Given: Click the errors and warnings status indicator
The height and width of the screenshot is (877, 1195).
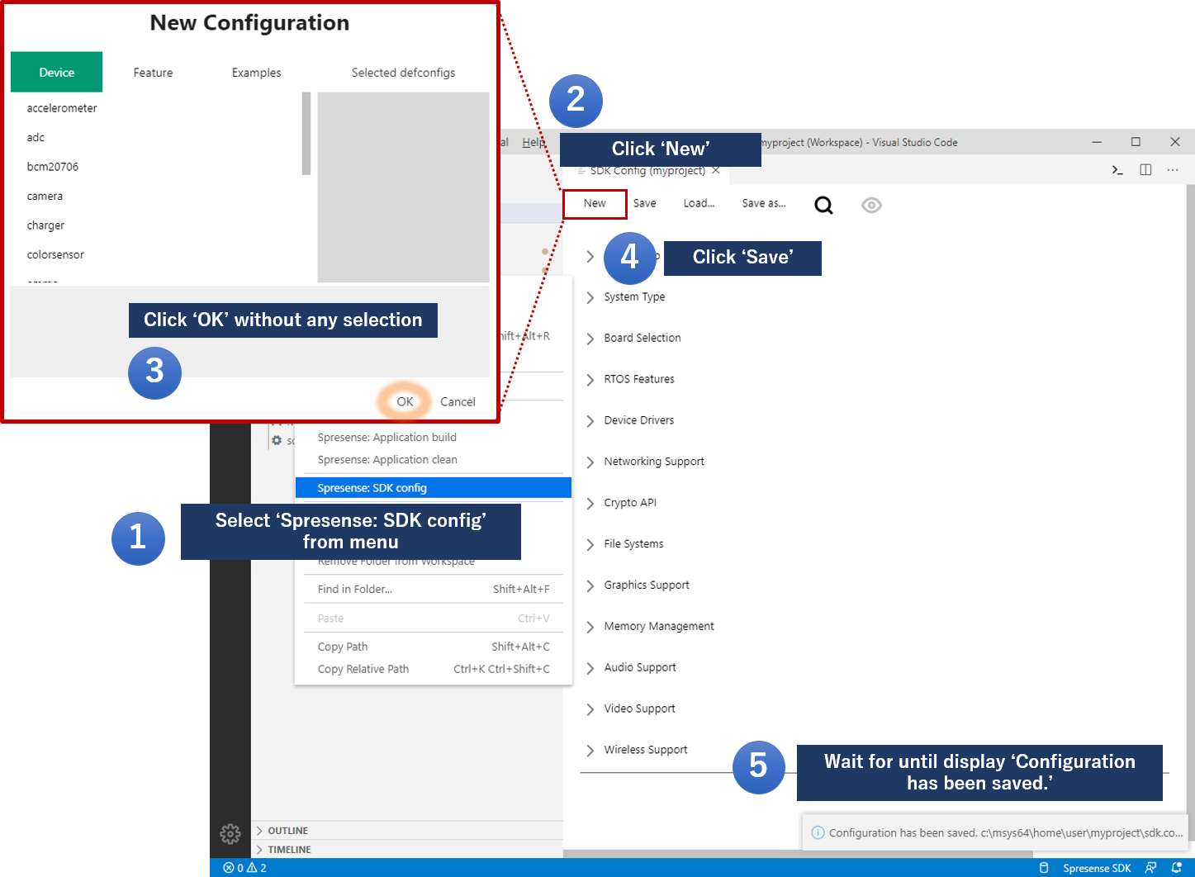Looking at the screenshot, I should 245,868.
